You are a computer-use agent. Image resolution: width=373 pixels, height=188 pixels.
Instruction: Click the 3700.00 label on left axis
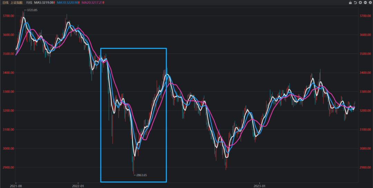click(8, 16)
